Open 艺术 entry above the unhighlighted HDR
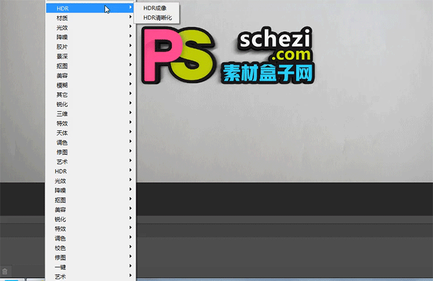Viewport: 433px width, 281px height. point(90,162)
